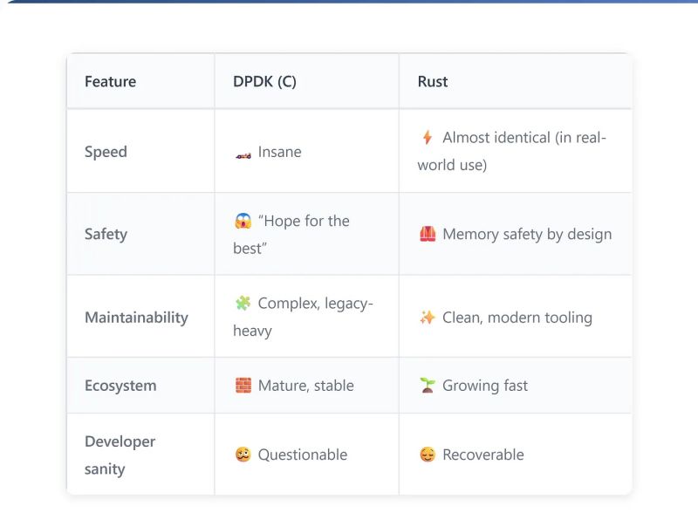Screen dimensions: 698x520
Task: Click the woozy face emoji beside 'Questionable'
Action: coord(244,455)
